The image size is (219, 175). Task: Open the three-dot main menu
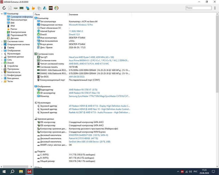pyautogui.click(x=215, y=8)
